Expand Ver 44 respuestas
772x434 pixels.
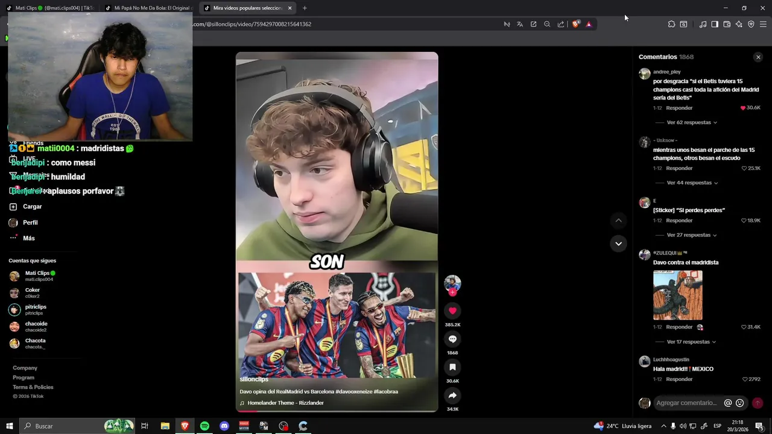(x=692, y=183)
